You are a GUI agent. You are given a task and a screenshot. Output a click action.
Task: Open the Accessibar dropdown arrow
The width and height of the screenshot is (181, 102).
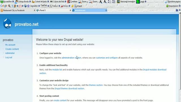[x=13, y=2]
